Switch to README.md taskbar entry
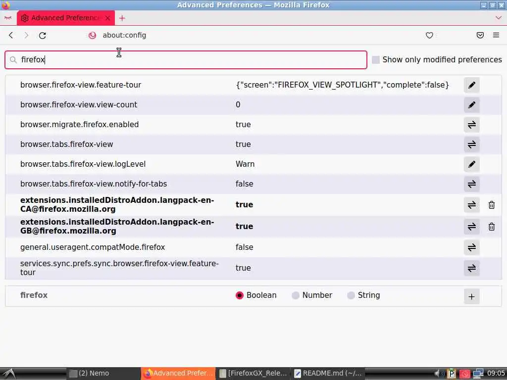Screen dimensions: 507x380 (x=328, y=374)
